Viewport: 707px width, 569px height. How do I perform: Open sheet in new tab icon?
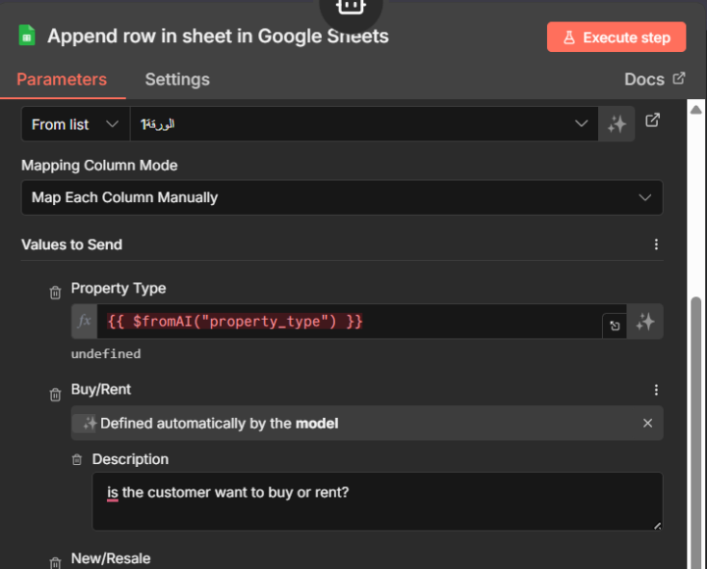tap(653, 121)
